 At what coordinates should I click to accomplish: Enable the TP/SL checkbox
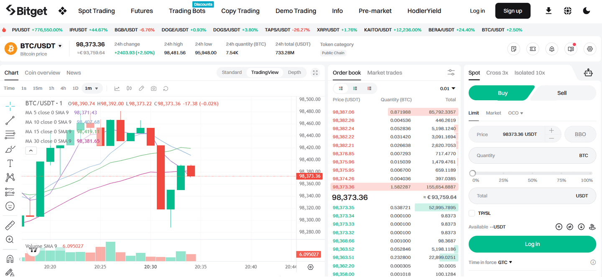(472, 213)
